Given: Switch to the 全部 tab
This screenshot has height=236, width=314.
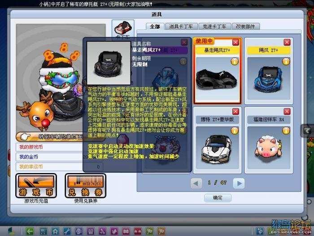Looking at the screenshot, I should 155,27.
